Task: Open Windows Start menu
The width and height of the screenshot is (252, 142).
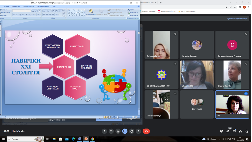Action: pyautogui.click(x=3, y=139)
